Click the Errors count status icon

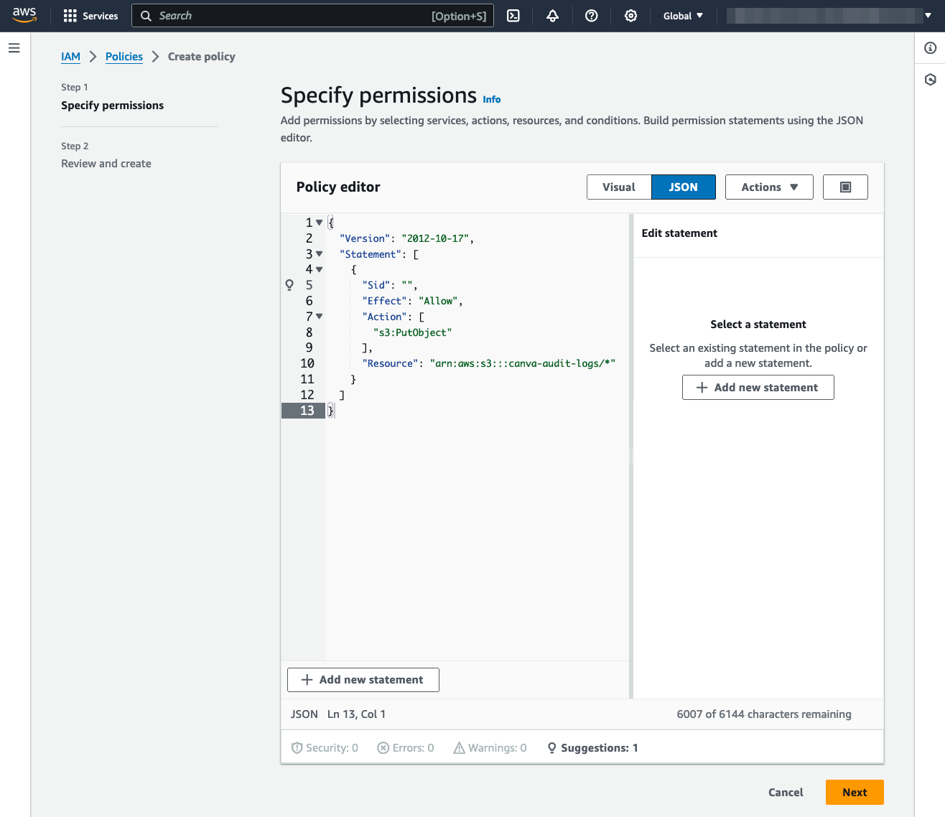tap(383, 748)
